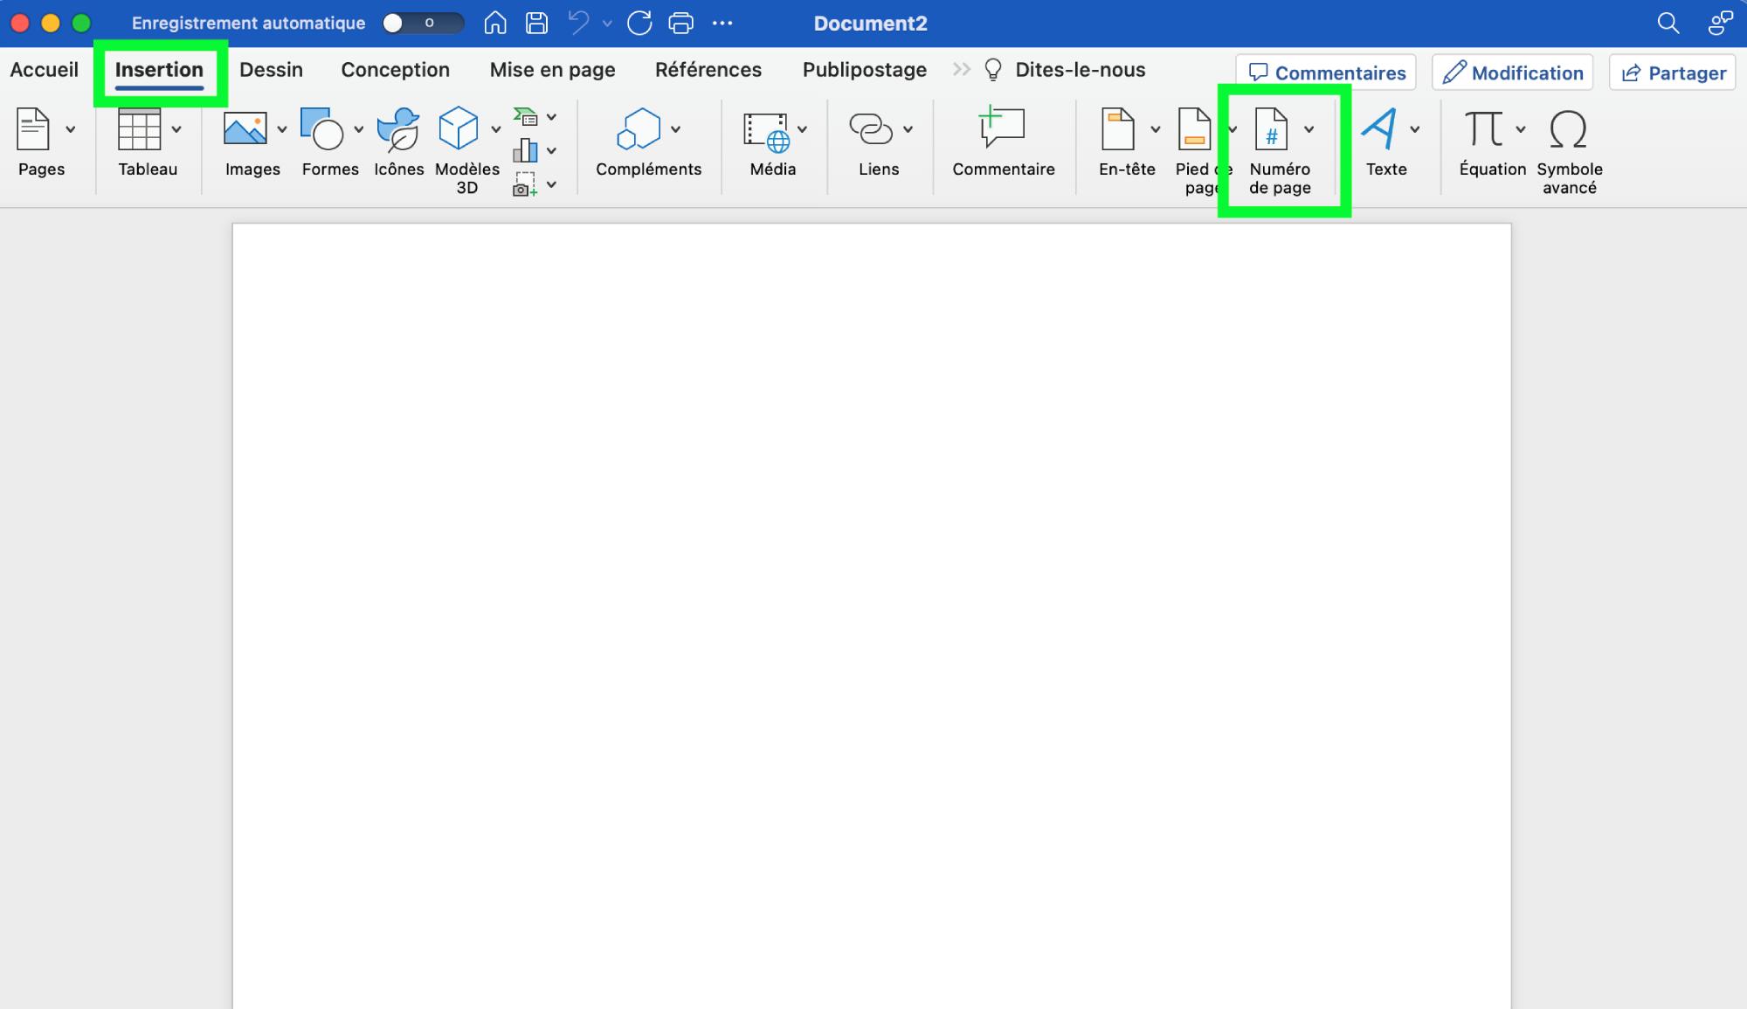1747x1009 pixels.
Task: Expand the Modèles 3D dropdown arrow
Action: 496,129
